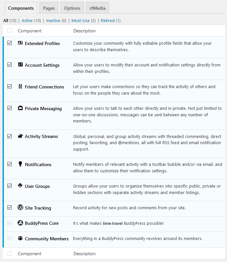Click the Activity Streams component icon
The width and height of the screenshot is (227, 262).
click(x=20, y=136)
